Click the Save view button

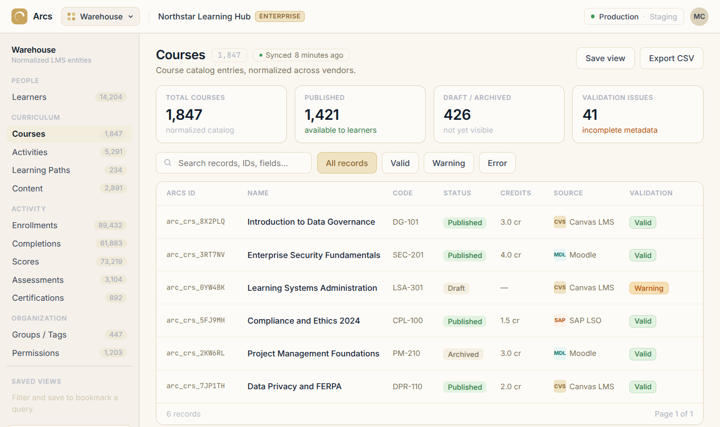pos(605,58)
